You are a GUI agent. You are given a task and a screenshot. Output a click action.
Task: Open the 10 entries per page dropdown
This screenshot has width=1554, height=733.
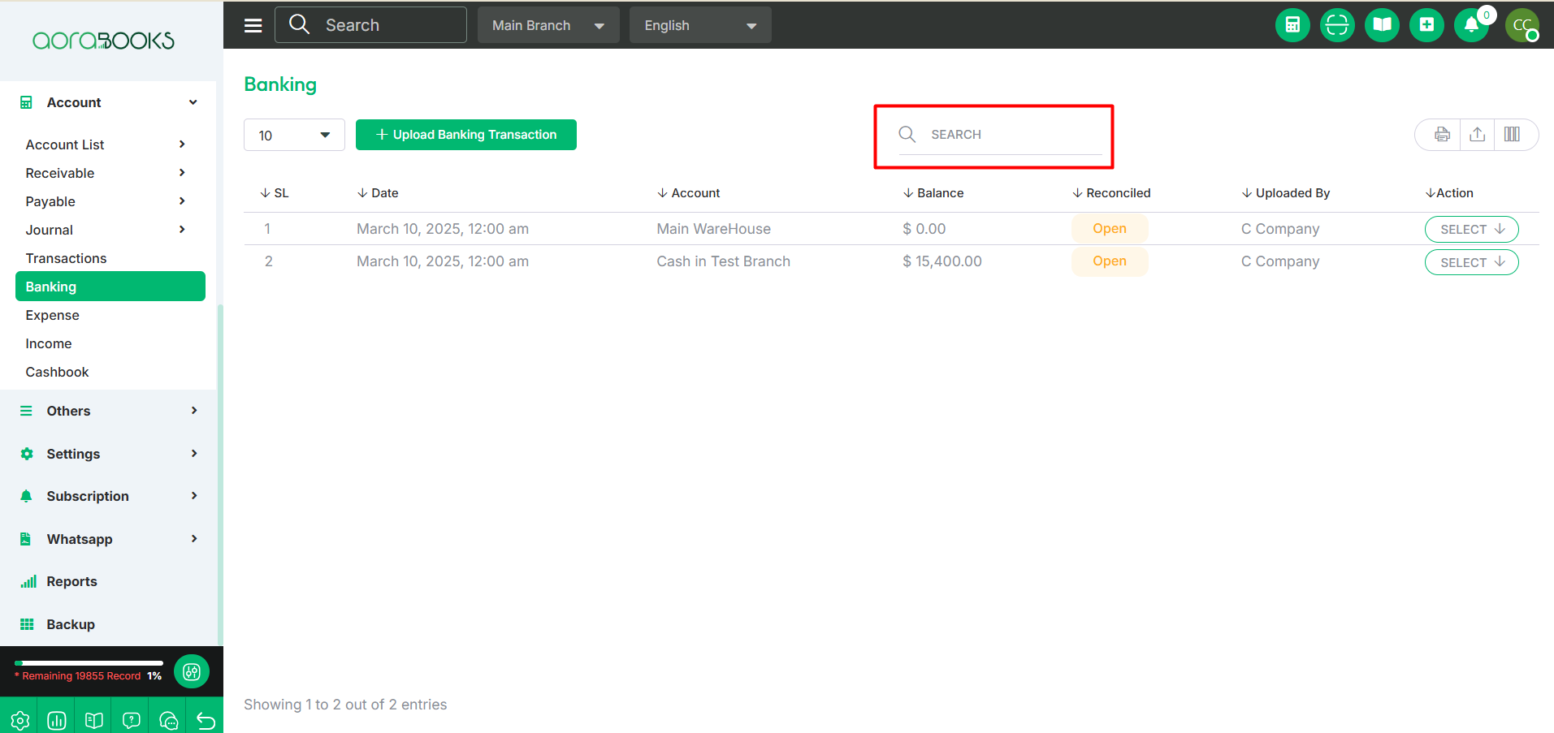(x=294, y=135)
